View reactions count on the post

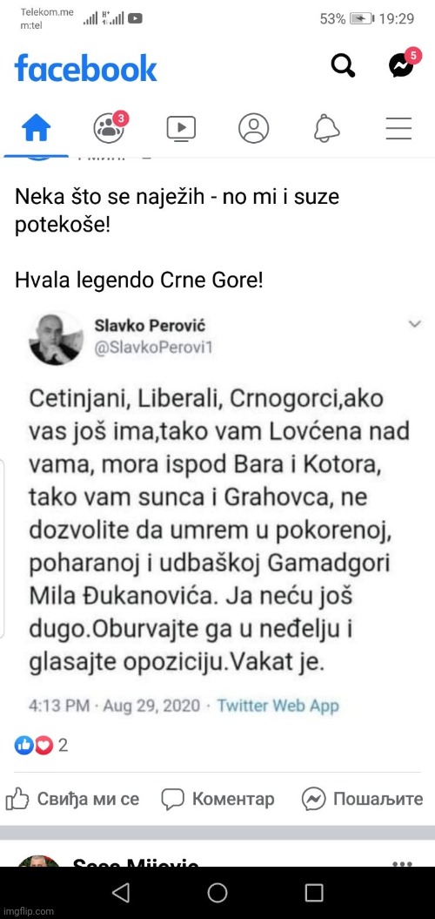(41, 745)
